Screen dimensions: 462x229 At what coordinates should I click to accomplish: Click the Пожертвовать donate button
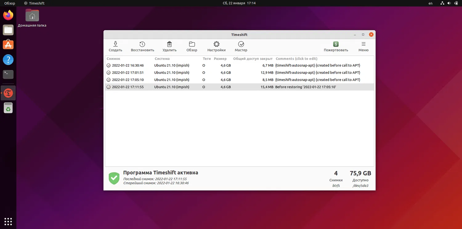click(336, 47)
